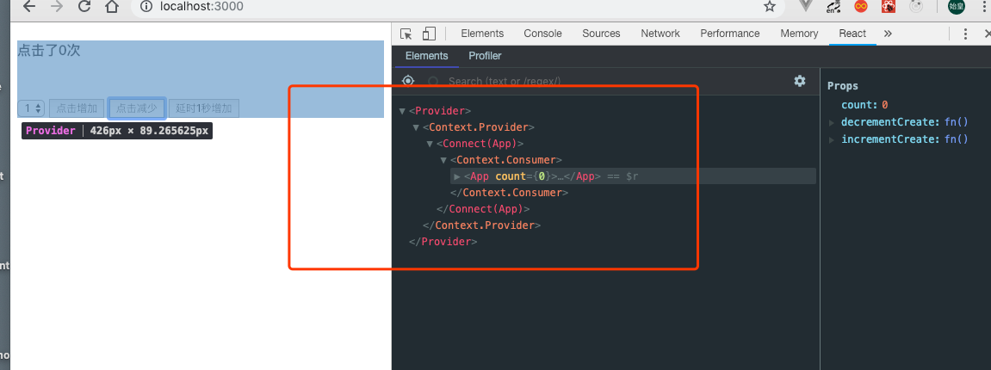This screenshot has width=991, height=370.
Task: Click the count prop value 0
Action: (x=885, y=105)
